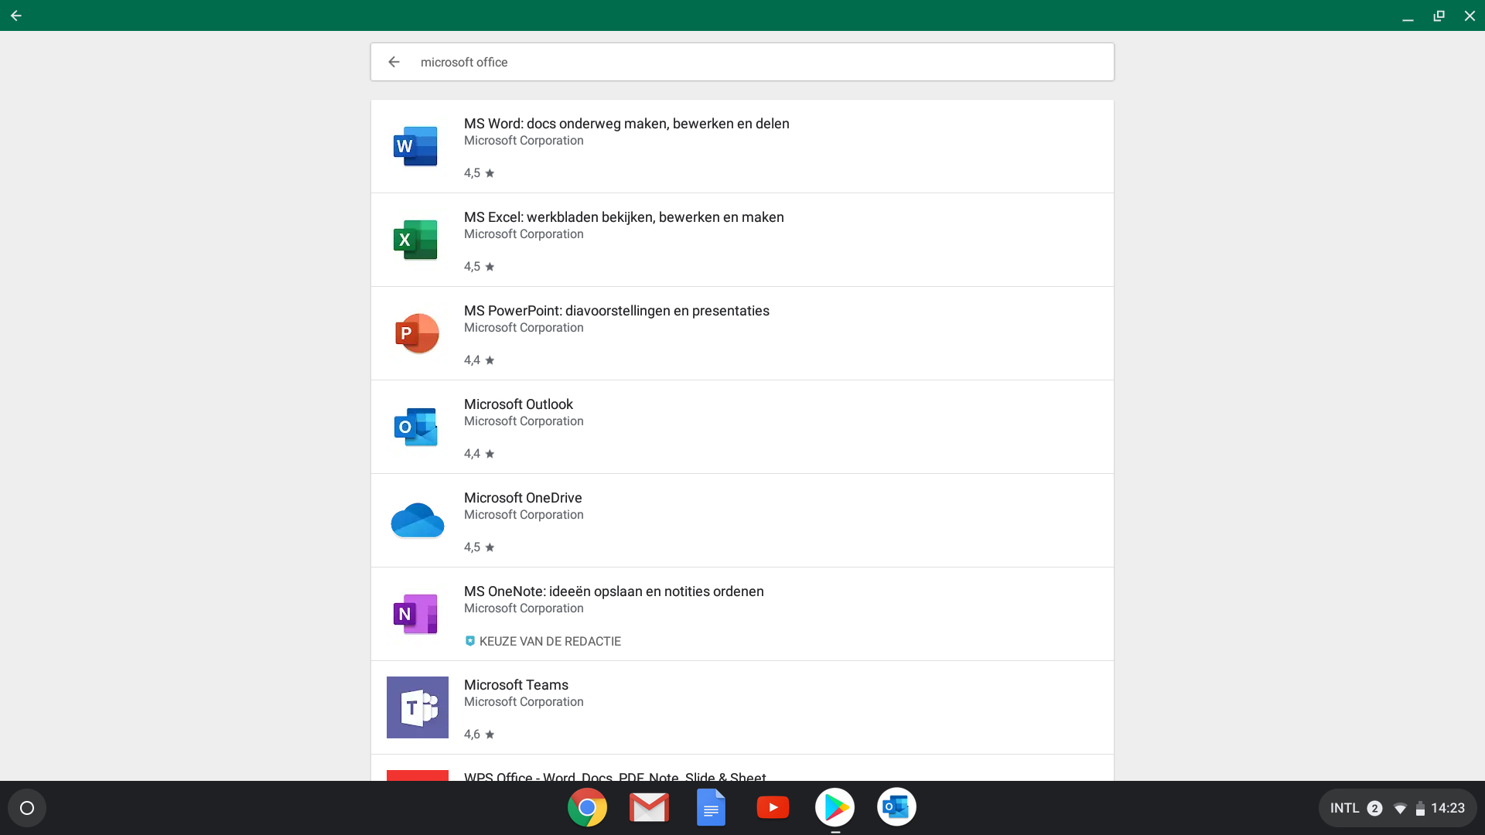The image size is (1485, 835).
Task: Click the 4,4 rating under Outlook
Action: [472, 454]
